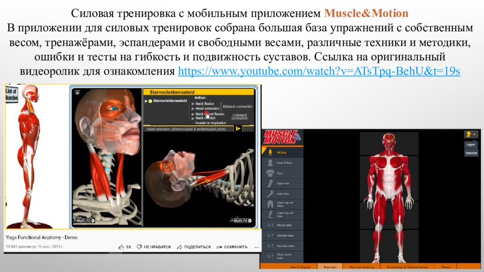The height and width of the screenshot is (272, 484).
Task: Select Torso body region in sidebar
Action: pyautogui.click(x=283, y=173)
